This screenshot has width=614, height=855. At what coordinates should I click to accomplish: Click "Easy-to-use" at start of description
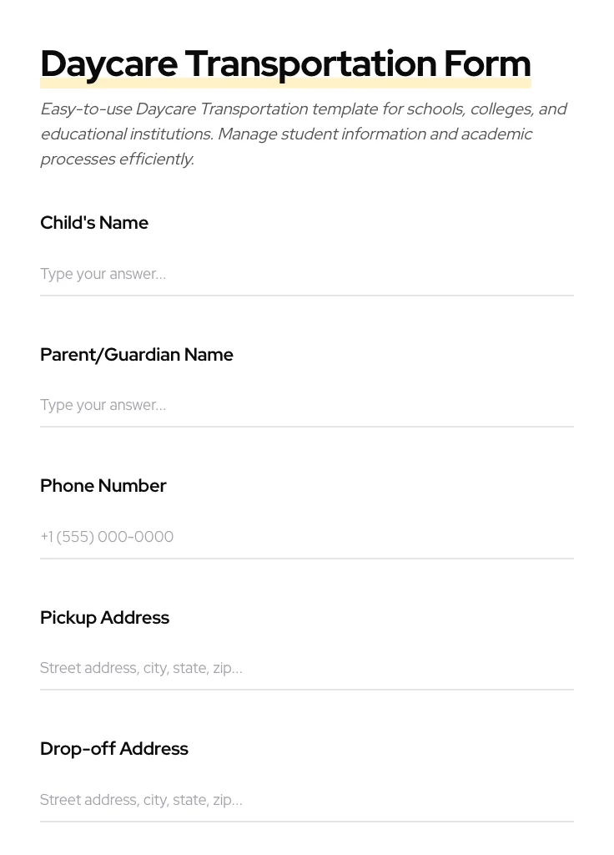[85, 109]
